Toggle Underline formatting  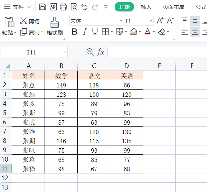click(95, 32)
